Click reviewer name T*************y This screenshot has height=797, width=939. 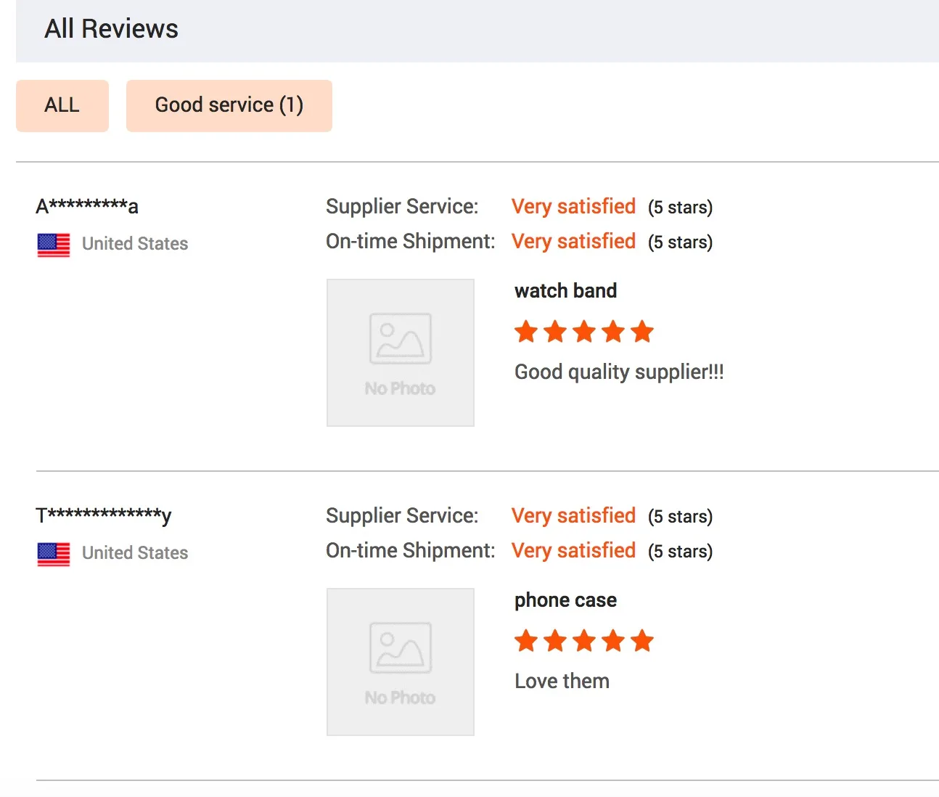(104, 516)
